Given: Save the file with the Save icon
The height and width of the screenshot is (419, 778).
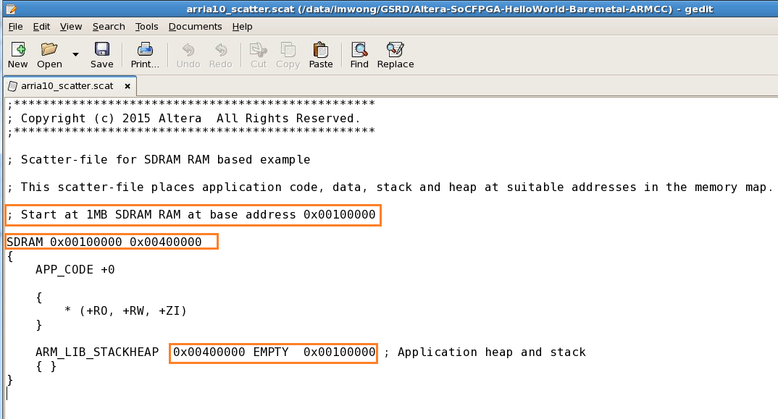Looking at the screenshot, I should (x=101, y=50).
